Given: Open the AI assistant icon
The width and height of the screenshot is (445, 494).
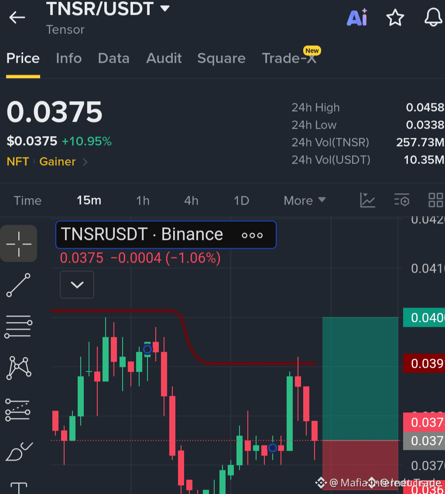Looking at the screenshot, I should (x=357, y=17).
